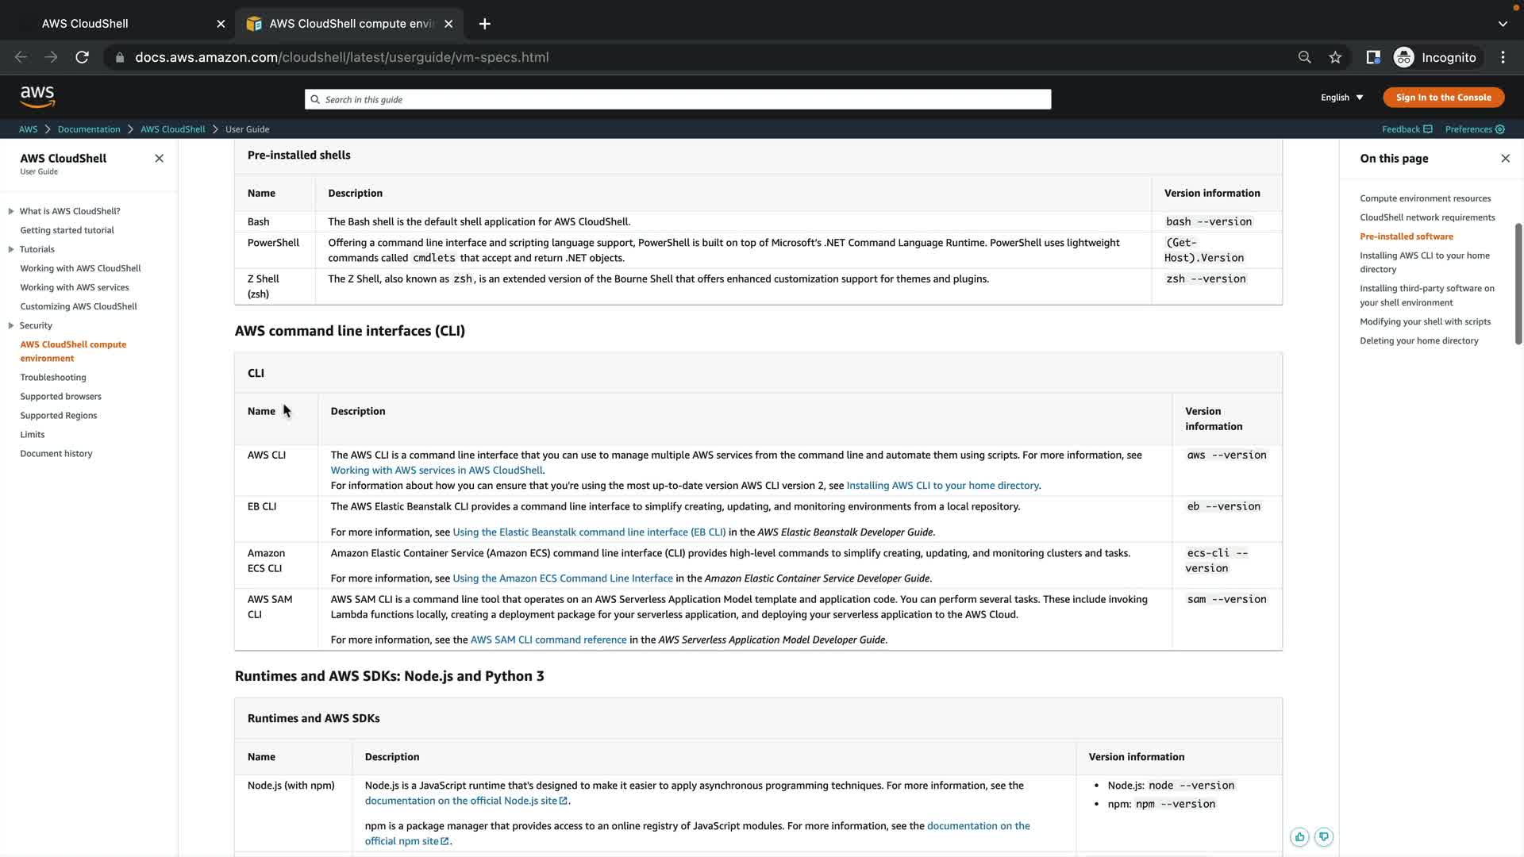1524x857 pixels.
Task: Open a new browser tab
Action: click(484, 24)
